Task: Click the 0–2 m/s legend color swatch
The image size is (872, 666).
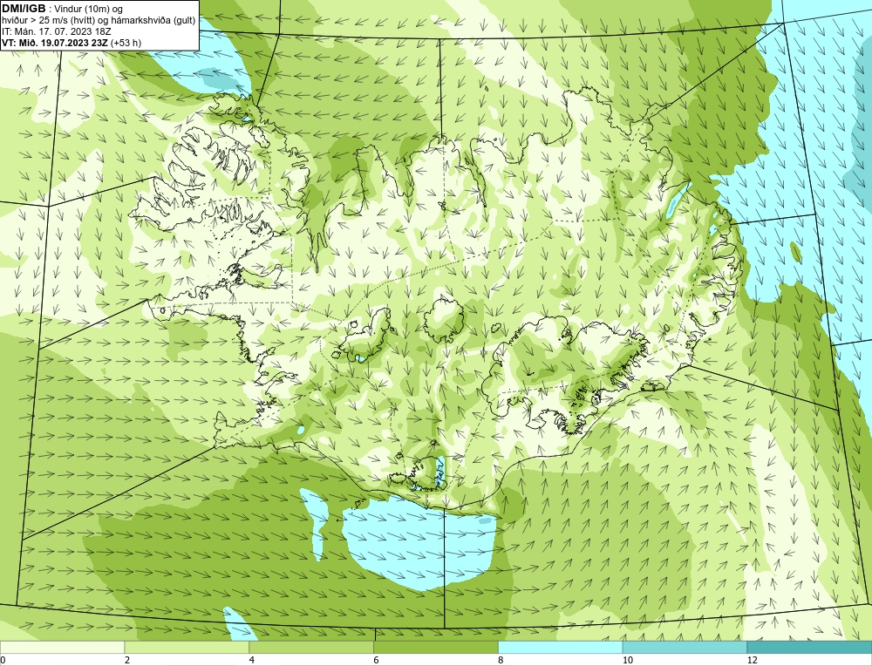Action: click(62, 648)
